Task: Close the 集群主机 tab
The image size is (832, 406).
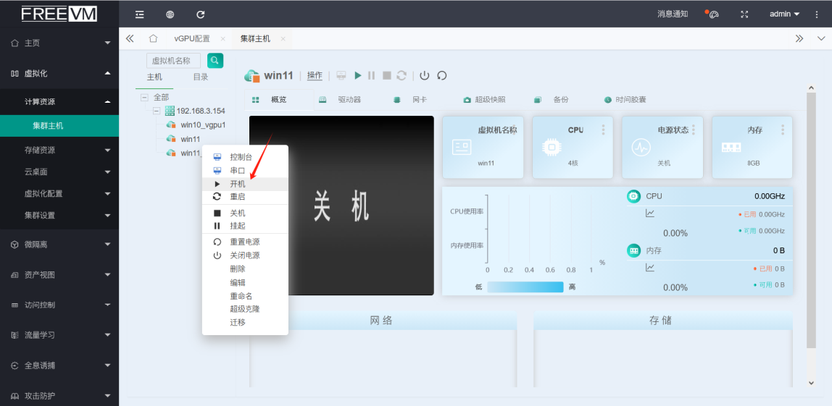Action: click(283, 38)
